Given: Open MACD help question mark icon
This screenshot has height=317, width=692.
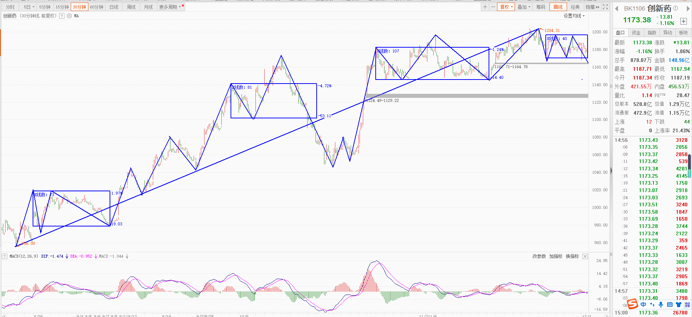Looking at the screenshot, I should click(x=5, y=256).
